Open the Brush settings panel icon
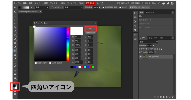191x100 pixels. [135, 22]
